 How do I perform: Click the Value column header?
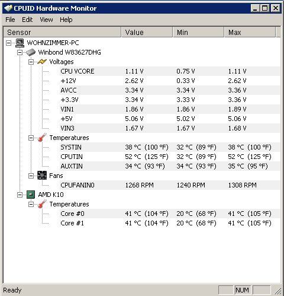click(x=147, y=32)
